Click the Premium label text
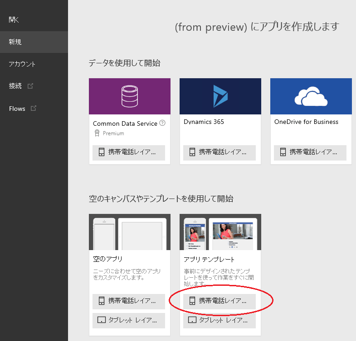Screen dimensions: 356x341 (x=113, y=133)
